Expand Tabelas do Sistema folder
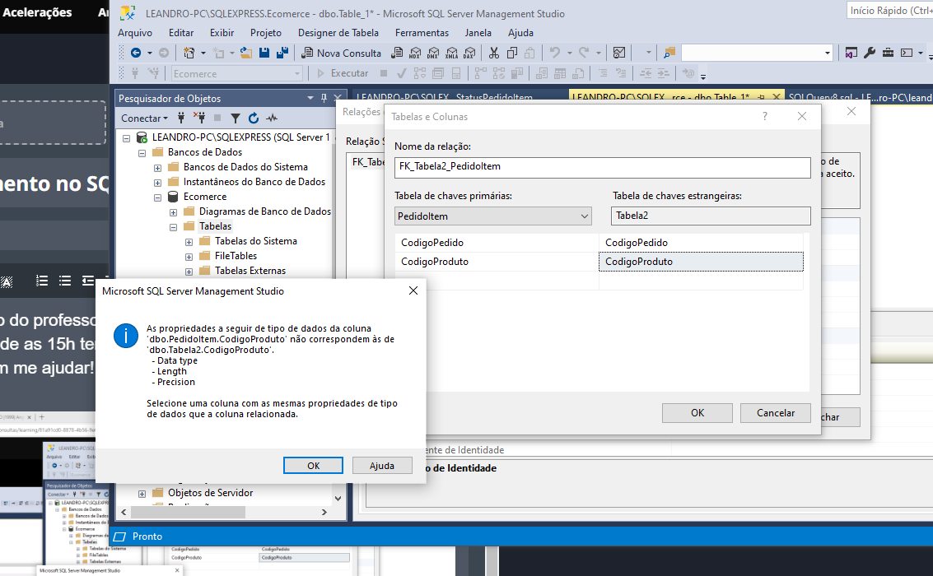The width and height of the screenshot is (933, 576). (x=189, y=242)
